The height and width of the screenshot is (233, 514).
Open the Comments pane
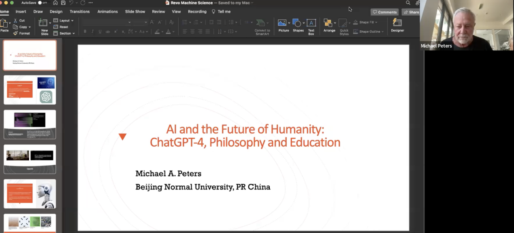[384, 12]
